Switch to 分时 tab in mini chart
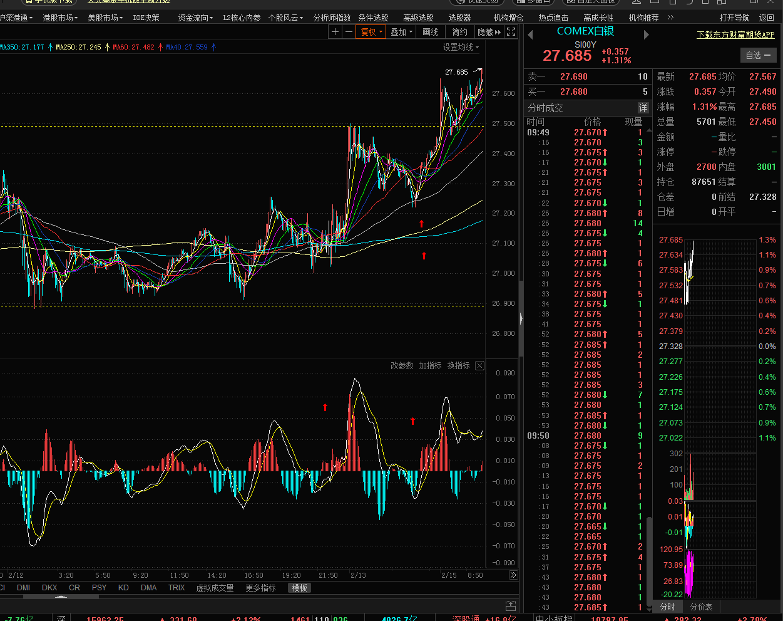Viewport: 783px width, 621px height. [668, 607]
